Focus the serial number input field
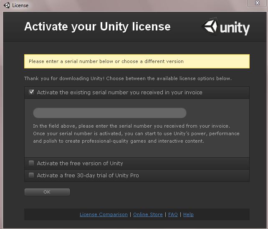 pyautogui.click(x=109, y=113)
